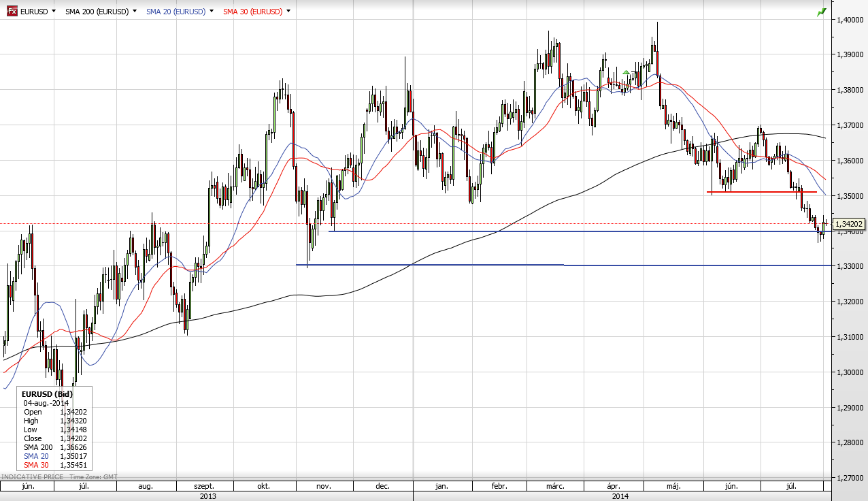
Task: Click the aug. month on time axis
Action: coord(145,487)
